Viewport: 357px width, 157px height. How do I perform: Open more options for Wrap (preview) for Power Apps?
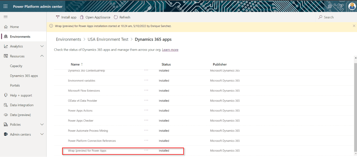click(x=146, y=150)
